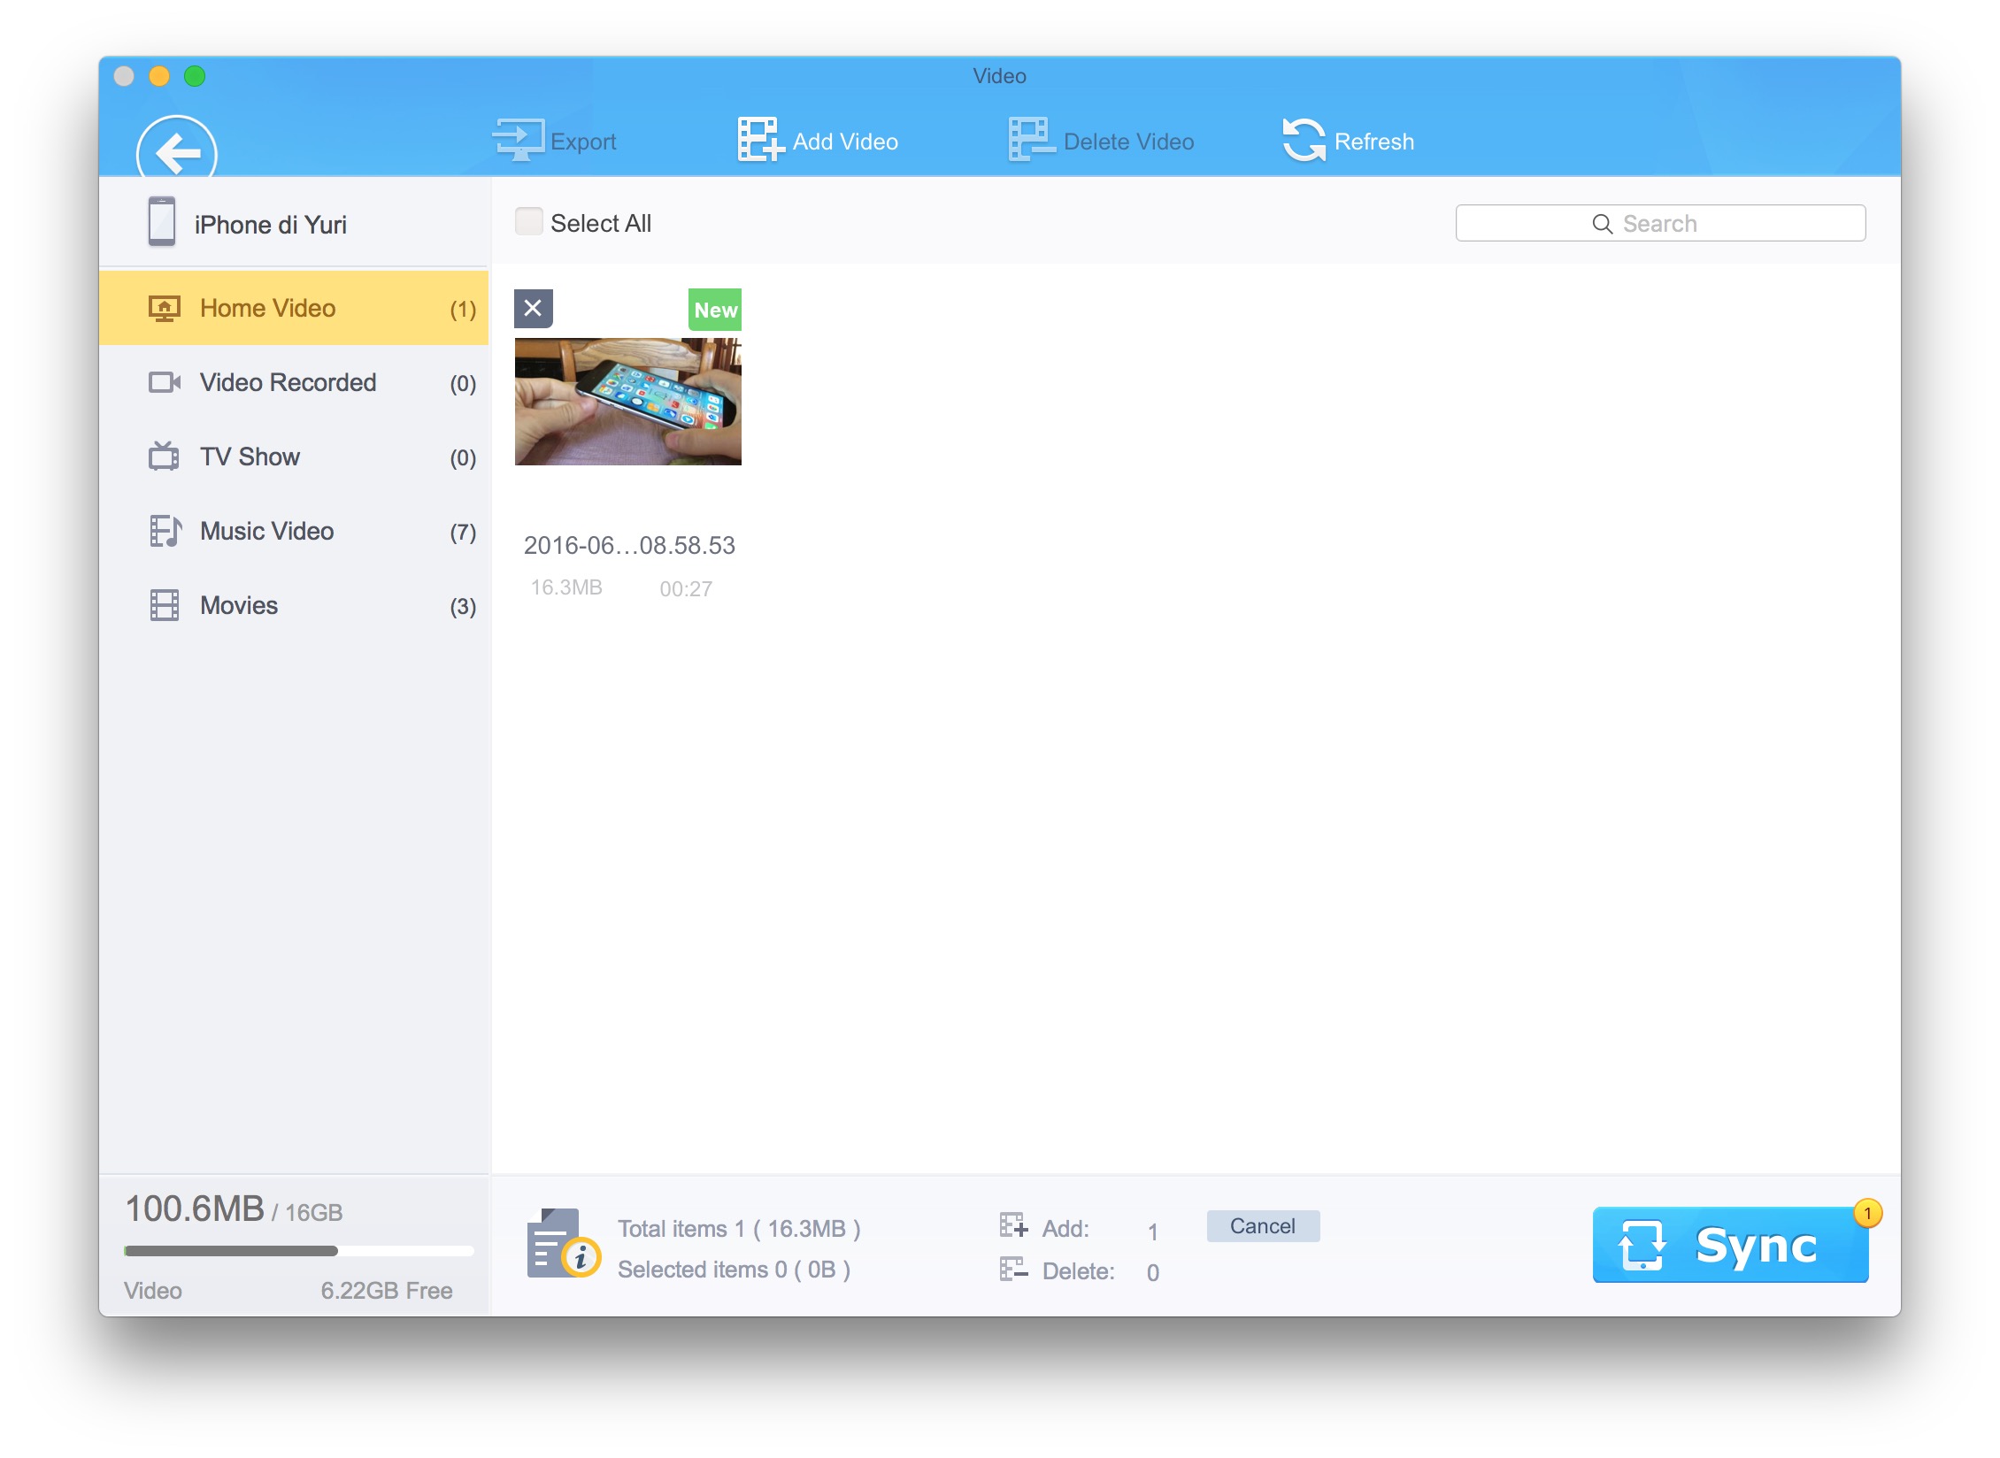Check the Select All checkbox
2000x1458 pixels.
tap(529, 222)
